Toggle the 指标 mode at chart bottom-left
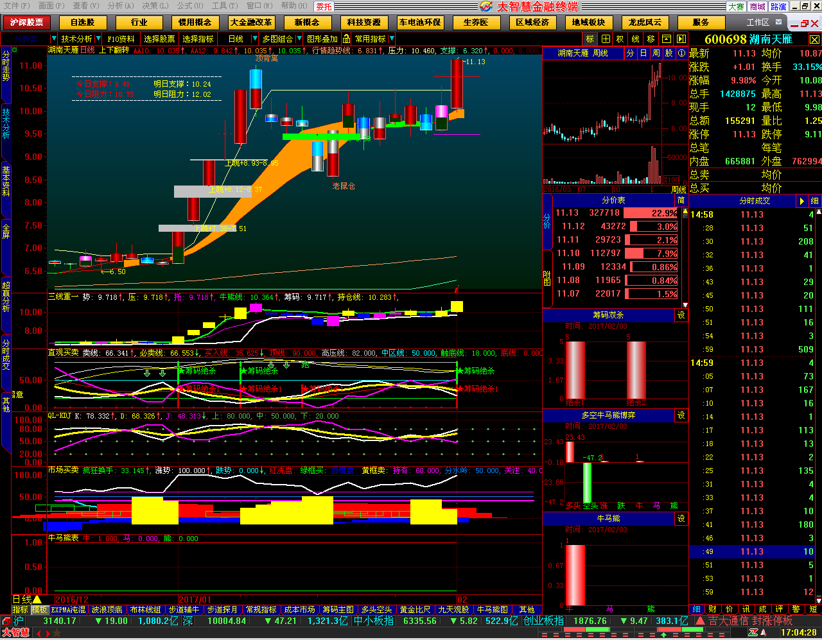This screenshot has width=822, height=640. coord(21,610)
